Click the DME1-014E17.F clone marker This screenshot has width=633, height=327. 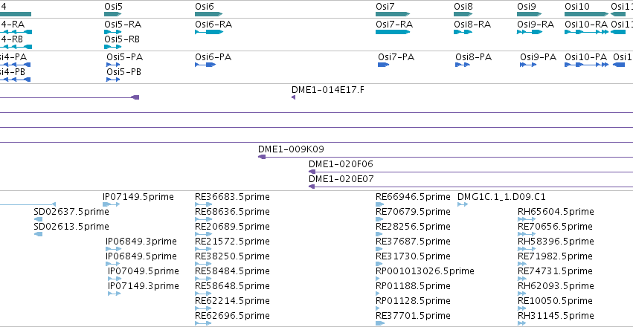tap(294, 97)
